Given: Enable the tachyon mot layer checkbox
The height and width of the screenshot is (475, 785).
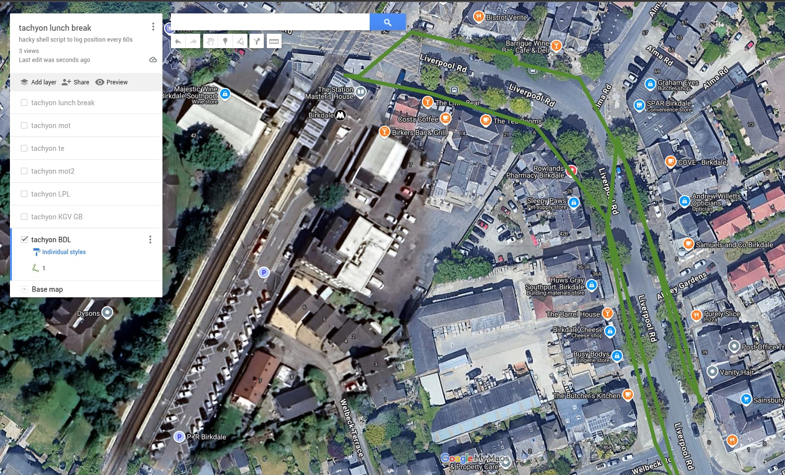Looking at the screenshot, I should coord(24,126).
